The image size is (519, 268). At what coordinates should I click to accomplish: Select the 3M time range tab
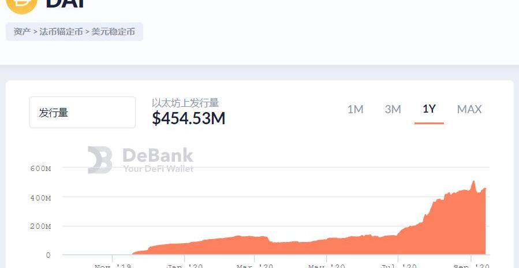coord(393,109)
